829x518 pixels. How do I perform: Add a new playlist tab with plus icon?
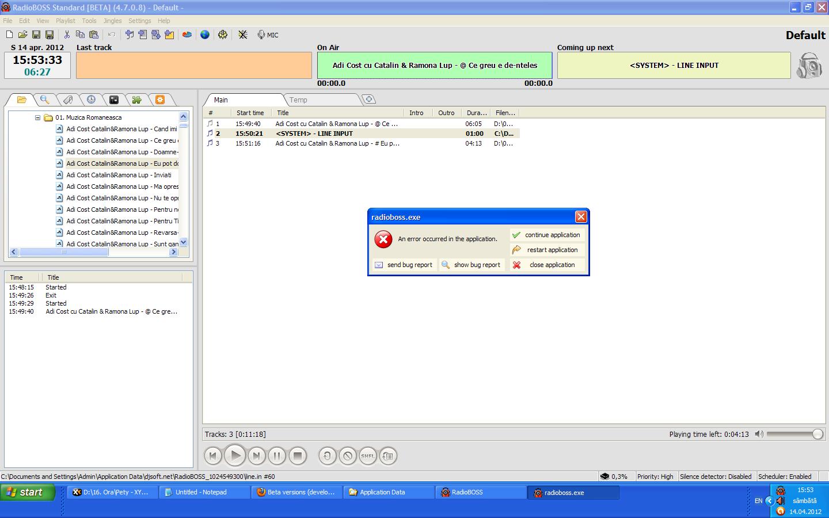coord(369,99)
